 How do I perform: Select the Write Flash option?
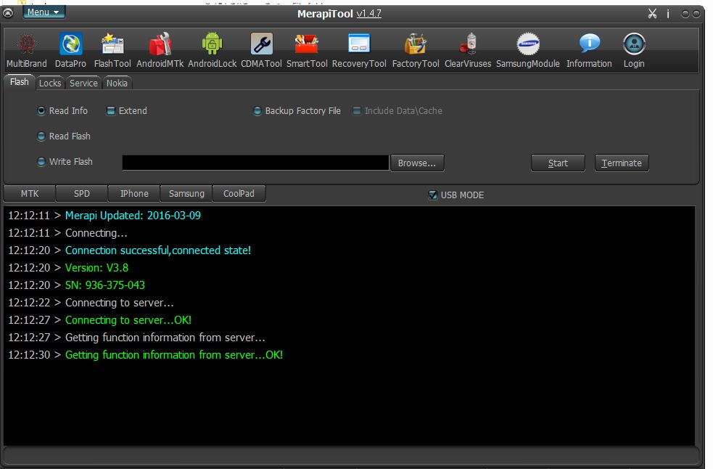pyautogui.click(x=65, y=162)
